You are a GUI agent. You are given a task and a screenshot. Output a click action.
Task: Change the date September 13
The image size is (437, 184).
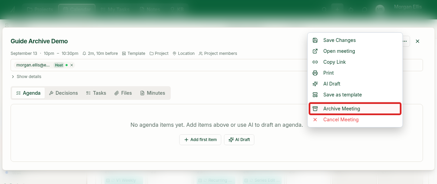(24, 53)
